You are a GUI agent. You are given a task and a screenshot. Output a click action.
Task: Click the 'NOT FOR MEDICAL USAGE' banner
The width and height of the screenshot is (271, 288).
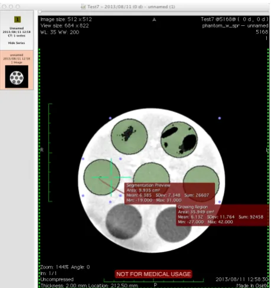154,274
